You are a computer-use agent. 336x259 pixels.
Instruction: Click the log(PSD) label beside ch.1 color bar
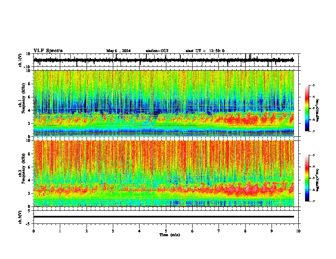tap(318, 110)
